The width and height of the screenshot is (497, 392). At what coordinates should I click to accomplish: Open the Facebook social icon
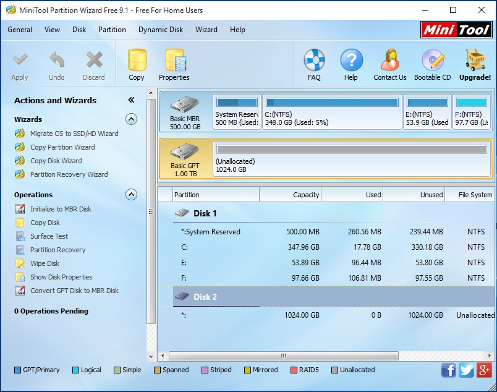coord(449,370)
